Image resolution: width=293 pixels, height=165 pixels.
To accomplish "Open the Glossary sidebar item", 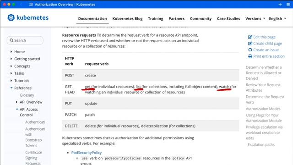I will point(27,95).
